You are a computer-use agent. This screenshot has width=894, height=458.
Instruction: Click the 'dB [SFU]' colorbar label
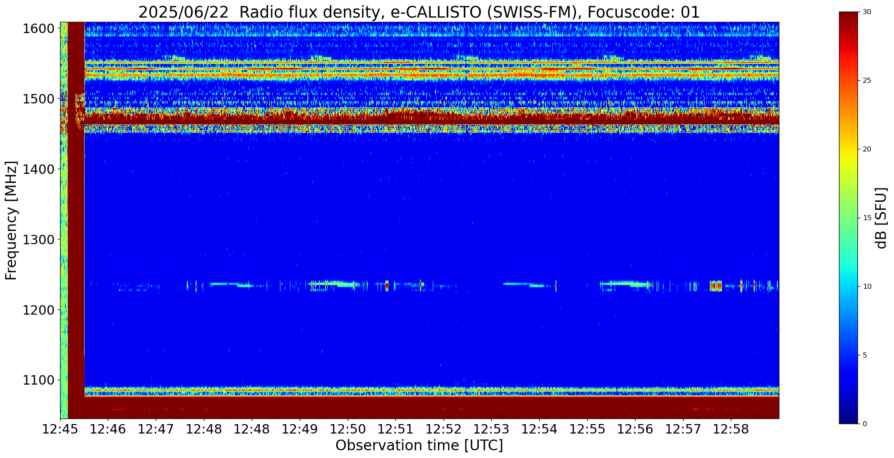[881, 218]
